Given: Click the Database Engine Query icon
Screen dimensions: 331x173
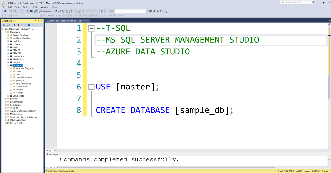Looking at the screenshot, I should [x=56, y=11].
